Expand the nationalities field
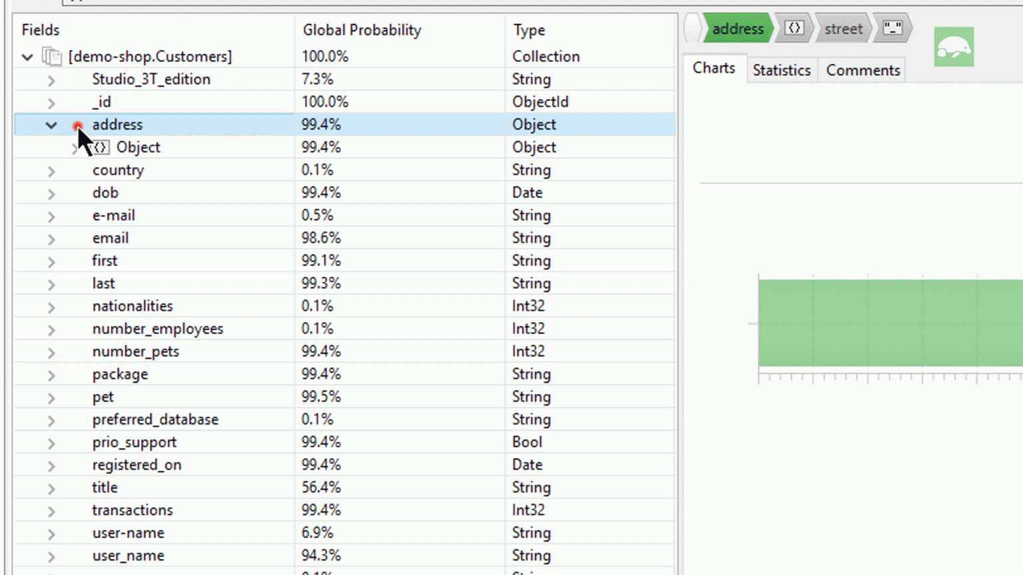The image size is (1023, 575). click(x=51, y=307)
